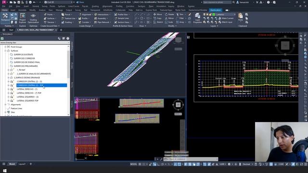The width and height of the screenshot is (308, 173).
Task: Click Profile View button in ribbon
Action: tap(122, 14)
